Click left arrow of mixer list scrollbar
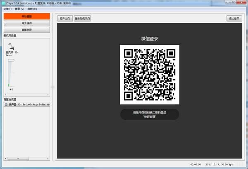Screen dimensions: 248x169 6,158
